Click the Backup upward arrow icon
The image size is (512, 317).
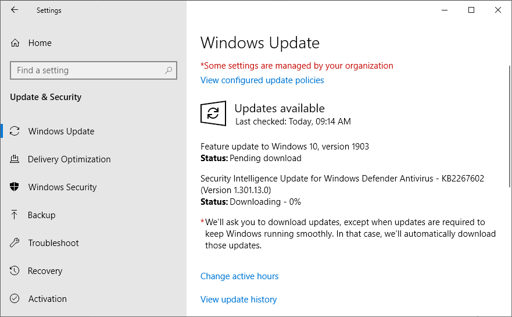point(15,215)
